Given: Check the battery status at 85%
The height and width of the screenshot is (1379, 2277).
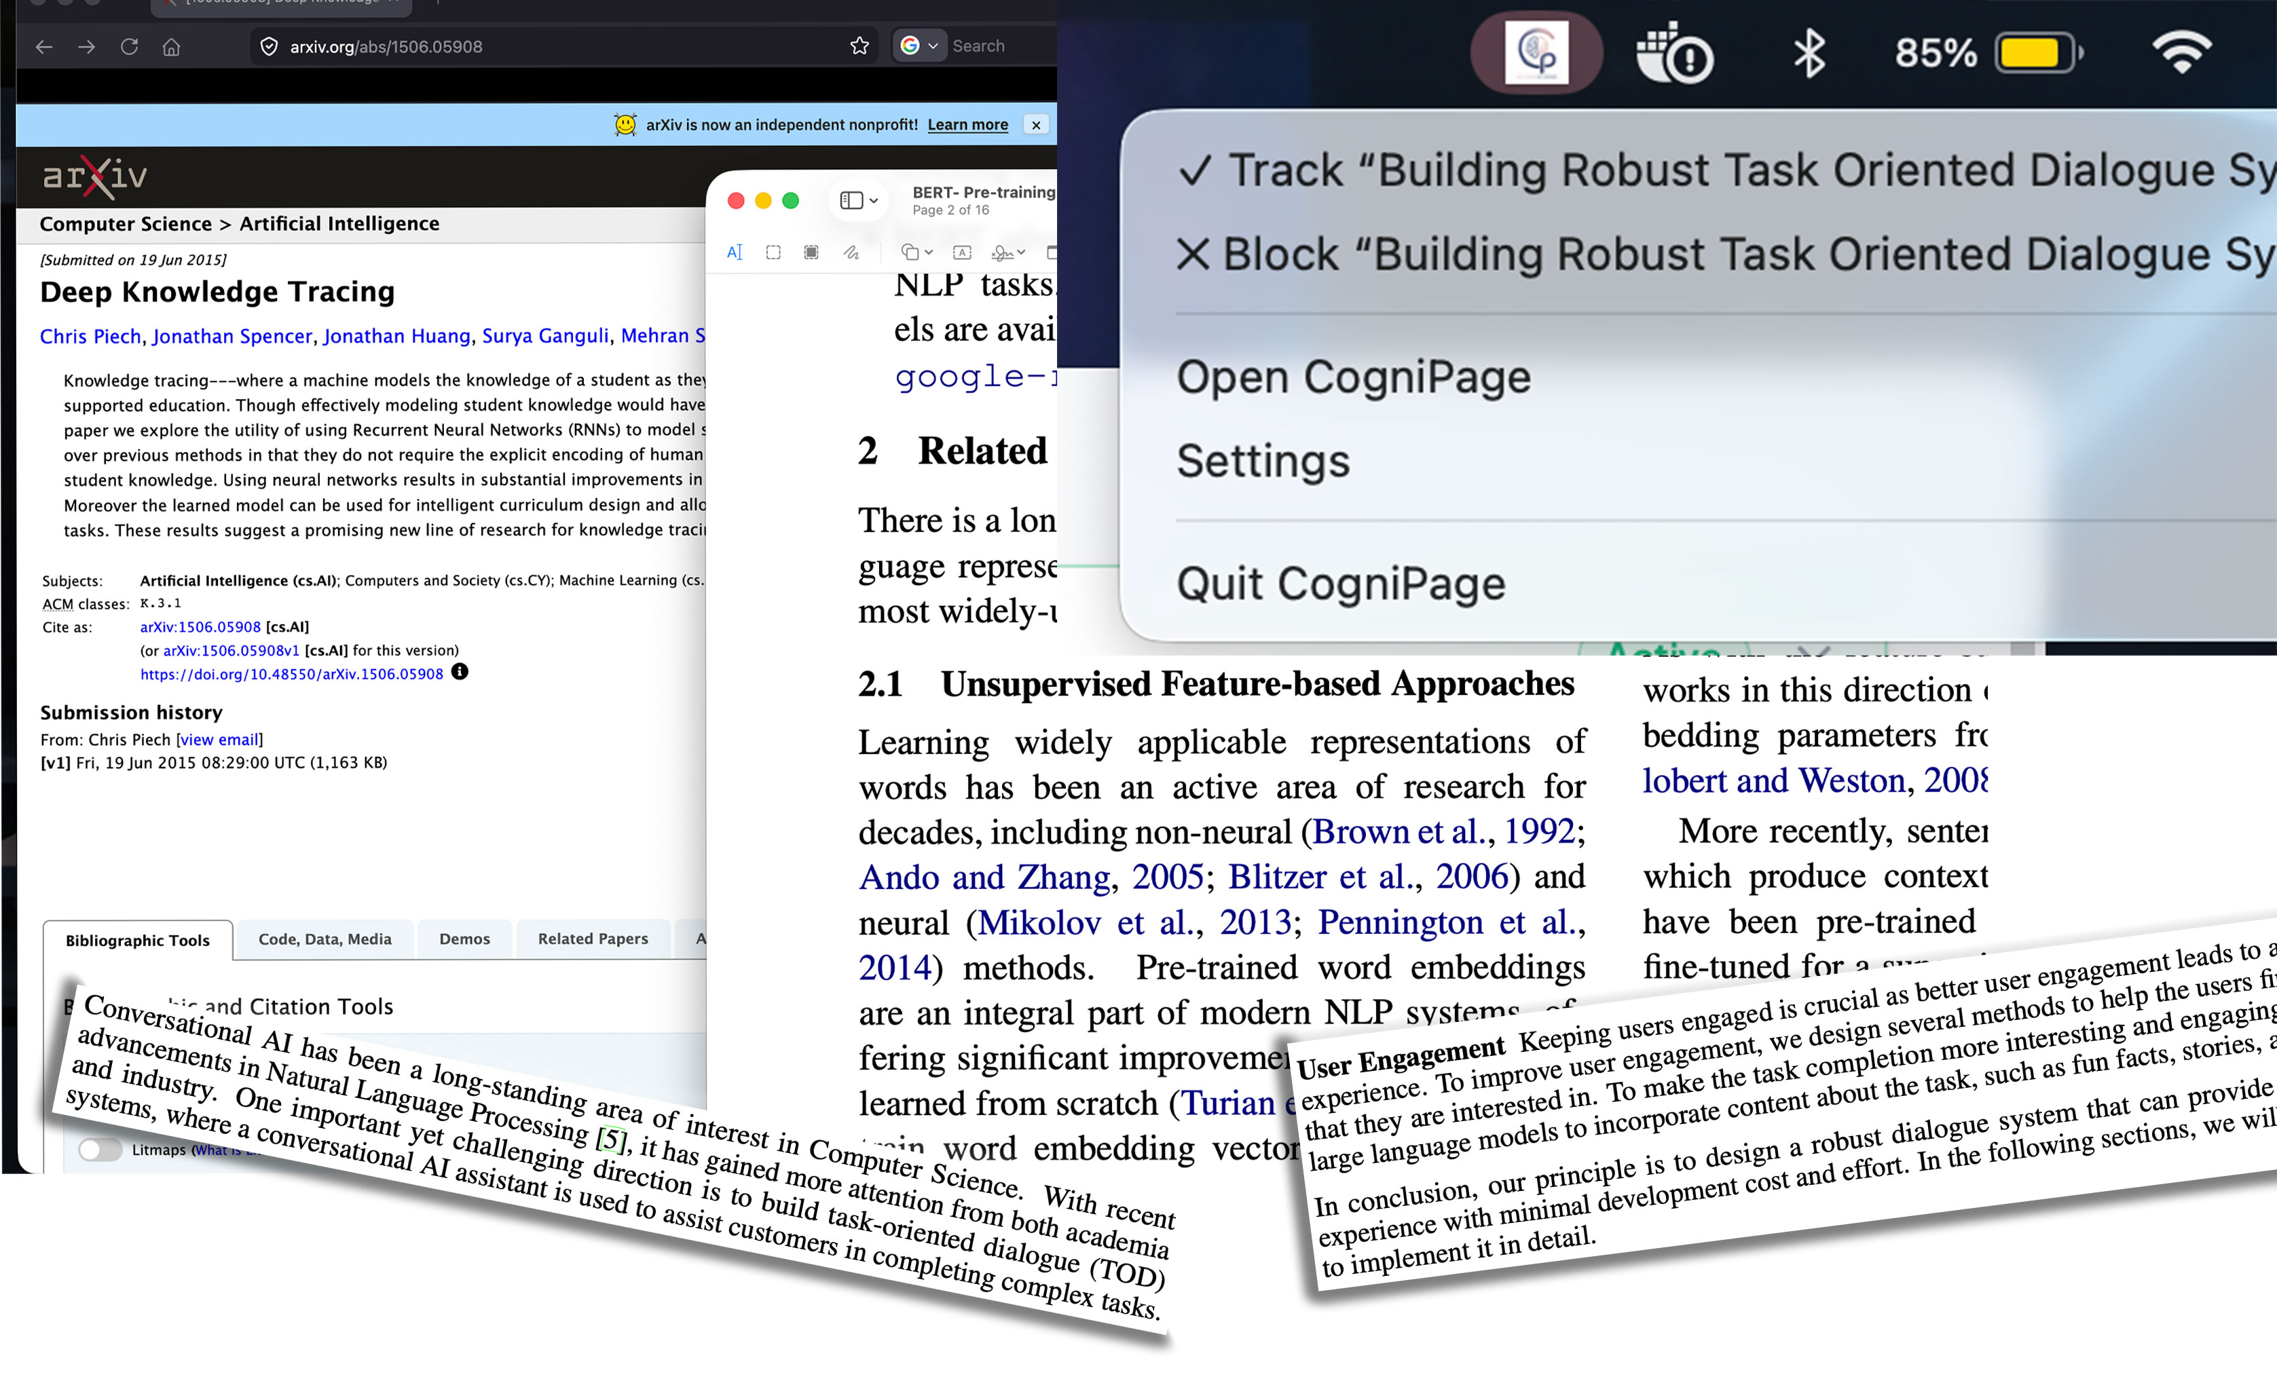Looking at the screenshot, I should (1988, 53).
